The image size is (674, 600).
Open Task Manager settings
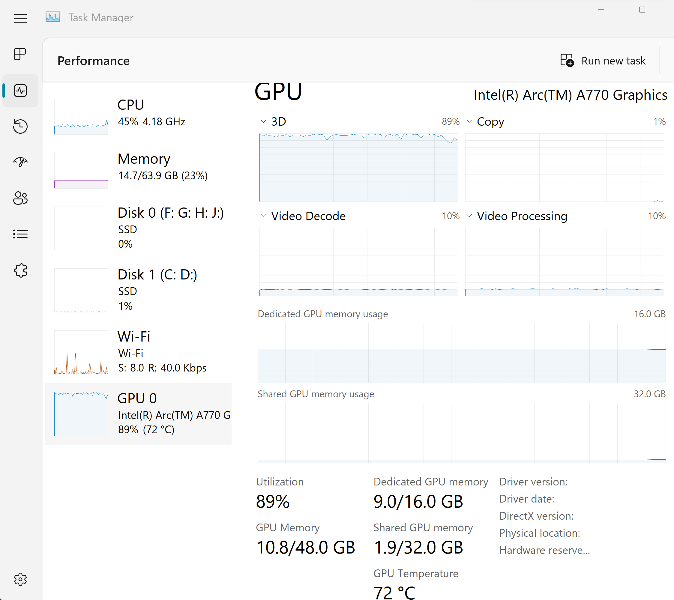20,579
